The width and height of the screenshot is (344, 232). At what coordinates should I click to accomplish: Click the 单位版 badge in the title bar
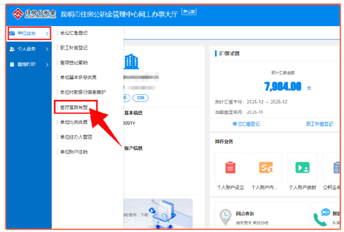click(189, 11)
